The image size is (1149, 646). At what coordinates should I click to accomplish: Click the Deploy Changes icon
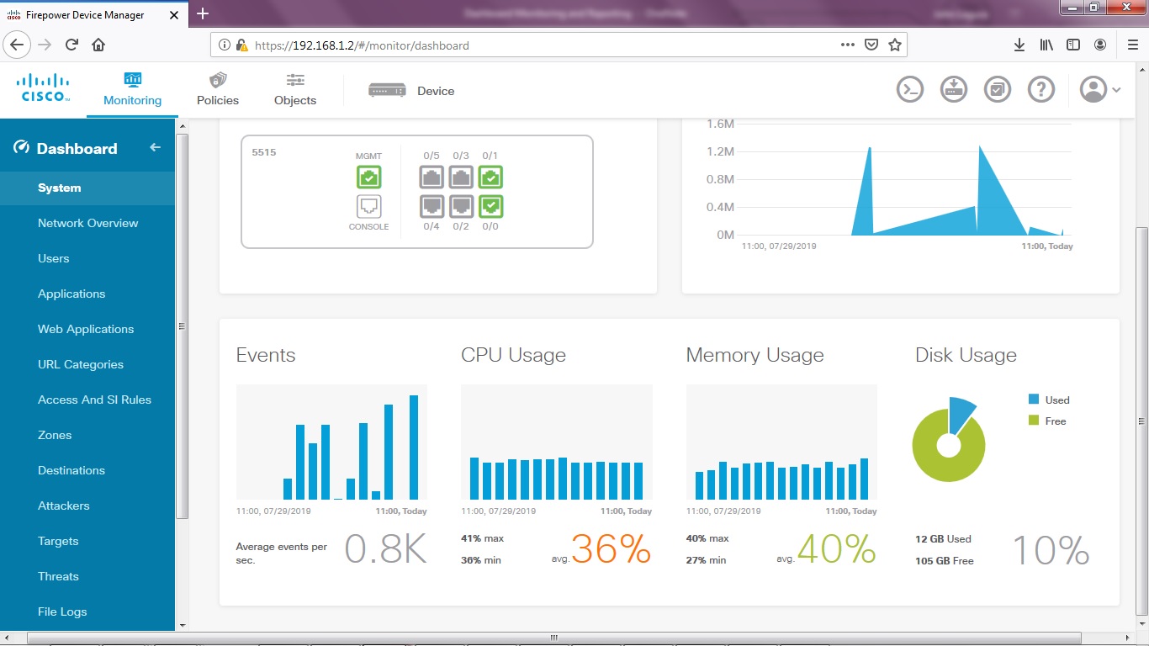pyautogui.click(x=953, y=88)
